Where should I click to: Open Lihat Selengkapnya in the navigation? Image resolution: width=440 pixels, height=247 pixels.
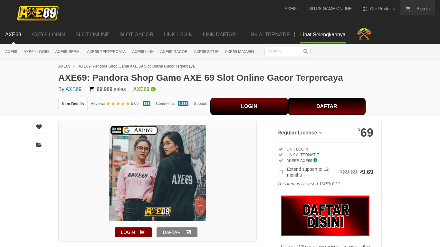323,34
